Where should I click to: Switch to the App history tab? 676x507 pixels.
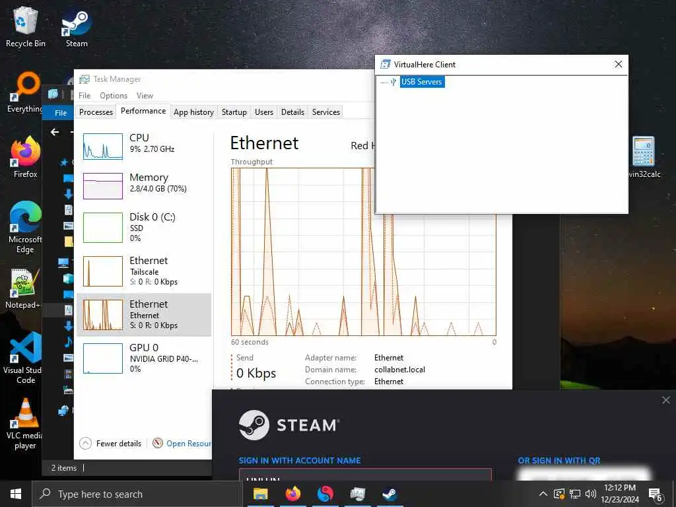click(193, 112)
